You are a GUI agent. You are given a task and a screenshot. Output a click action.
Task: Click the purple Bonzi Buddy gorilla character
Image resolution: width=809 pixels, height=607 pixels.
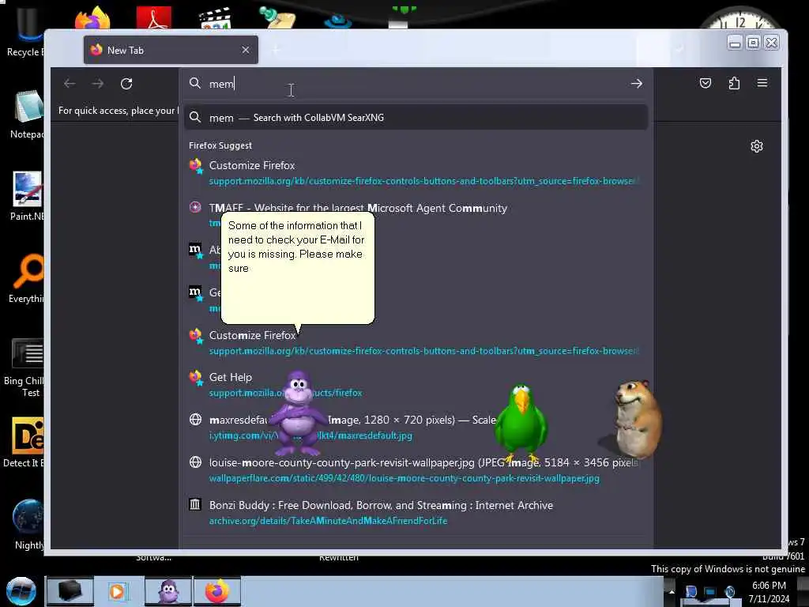click(298, 413)
